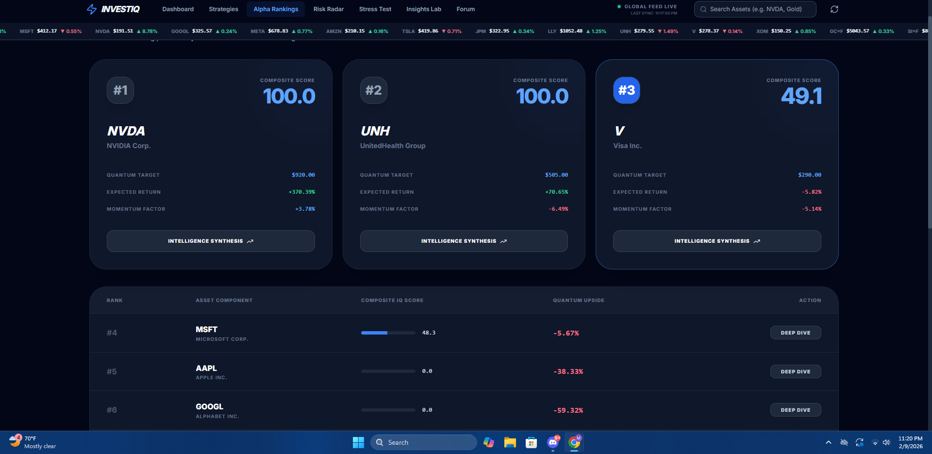Click NVDA quantum target value $920.00
932x454 pixels.
(303, 175)
